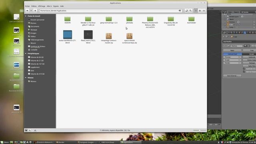
Task: Open the Aller à menu
Action: (x=49, y=6)
